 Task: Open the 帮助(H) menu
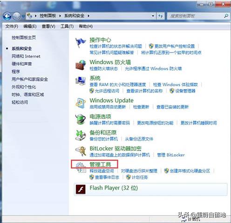(86, 26)
